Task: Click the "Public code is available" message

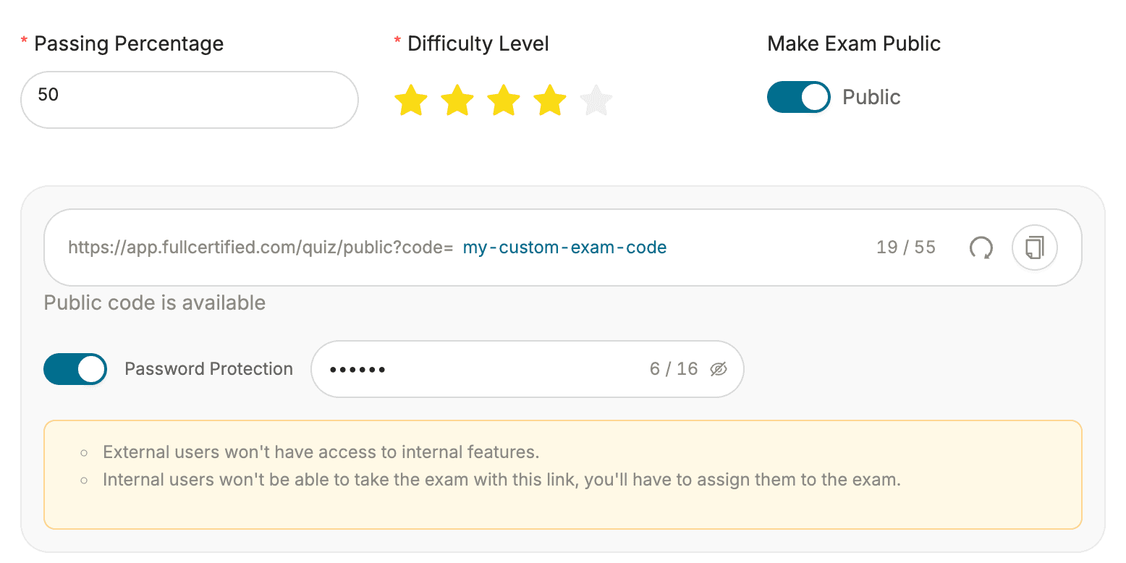Action: click(x=155, y=302)
